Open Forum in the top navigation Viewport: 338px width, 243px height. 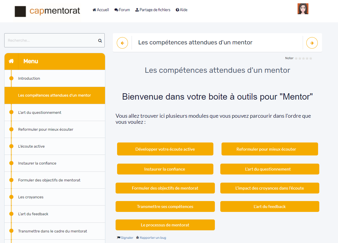point(122,10)
